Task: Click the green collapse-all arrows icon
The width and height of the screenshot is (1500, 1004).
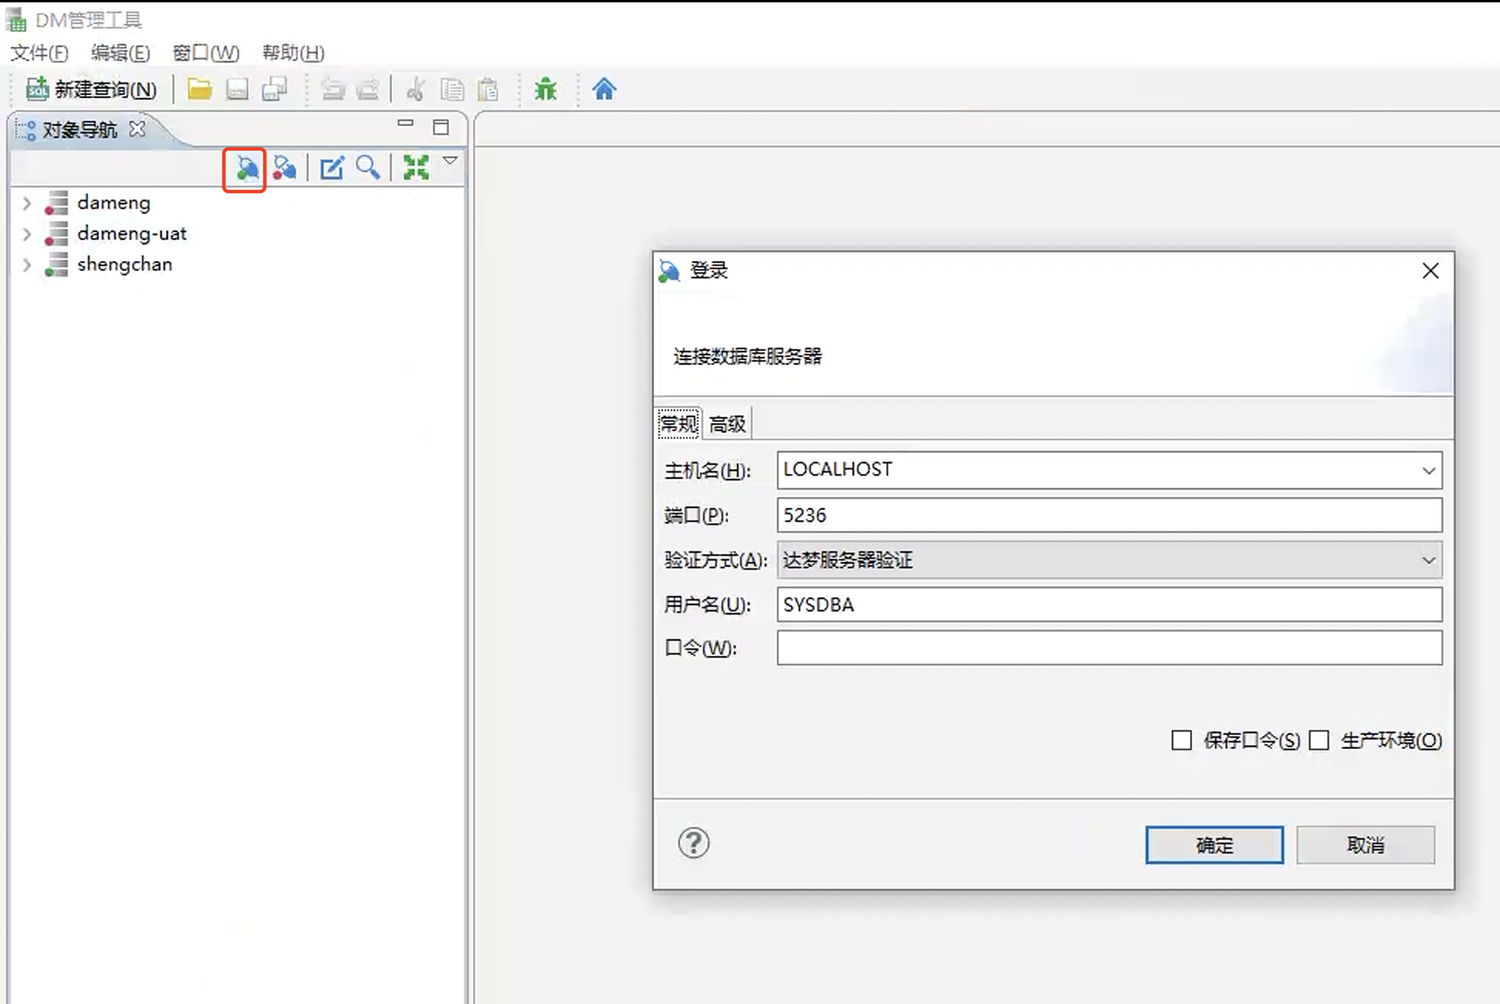Action: pyautogui.click(x=415, y=168)
